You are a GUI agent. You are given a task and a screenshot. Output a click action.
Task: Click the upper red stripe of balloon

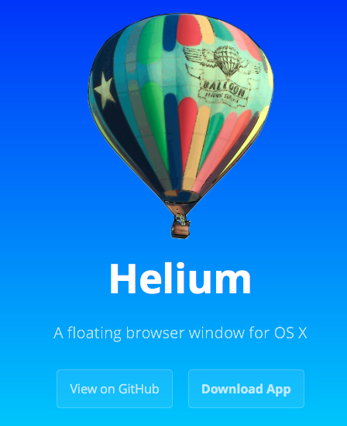point(189,29)
